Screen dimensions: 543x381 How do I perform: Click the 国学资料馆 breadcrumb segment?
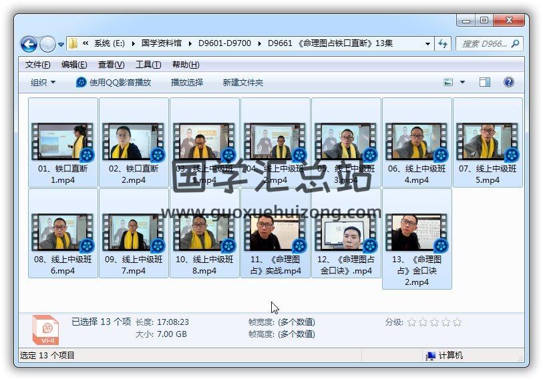pos(161,43)
